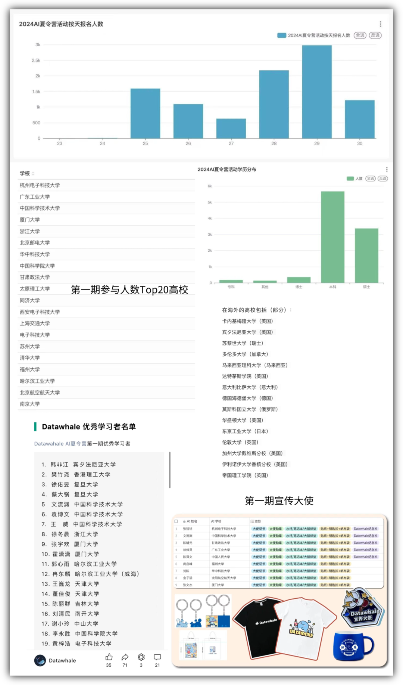Click the name 尚启峰 in the ambassador table
This screenshot has height=685, width=403.
click(x=188, y=564)
